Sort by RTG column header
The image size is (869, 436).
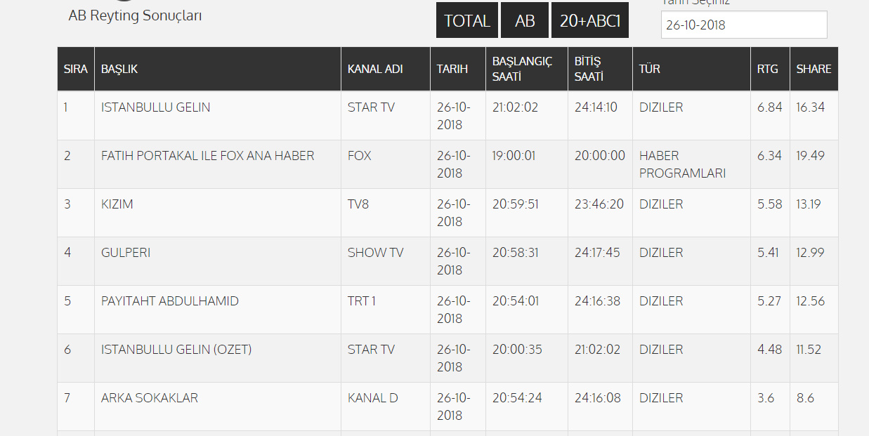click(767, 69)
